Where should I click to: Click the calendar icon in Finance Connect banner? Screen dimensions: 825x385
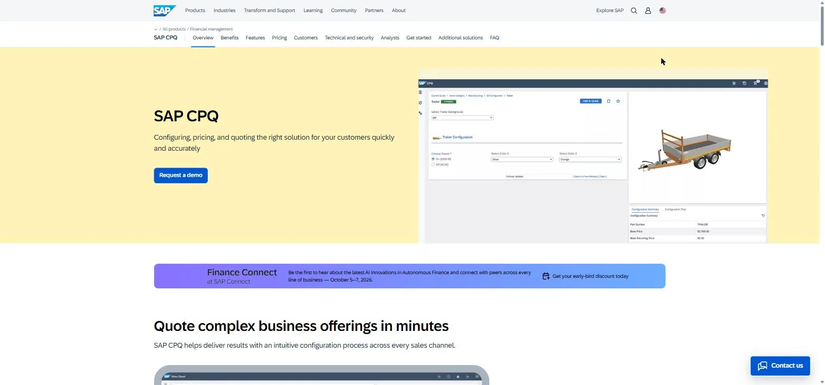click(x=546, y=276)
